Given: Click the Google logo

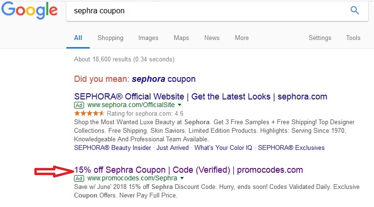Looking at the screenshot, I should pyautogui.click(x=30, y=10).
